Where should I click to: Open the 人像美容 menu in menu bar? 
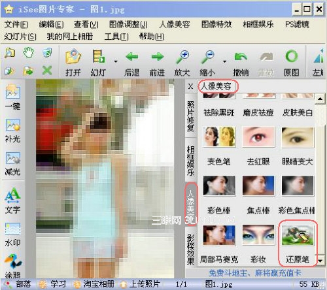click(175, 24)
